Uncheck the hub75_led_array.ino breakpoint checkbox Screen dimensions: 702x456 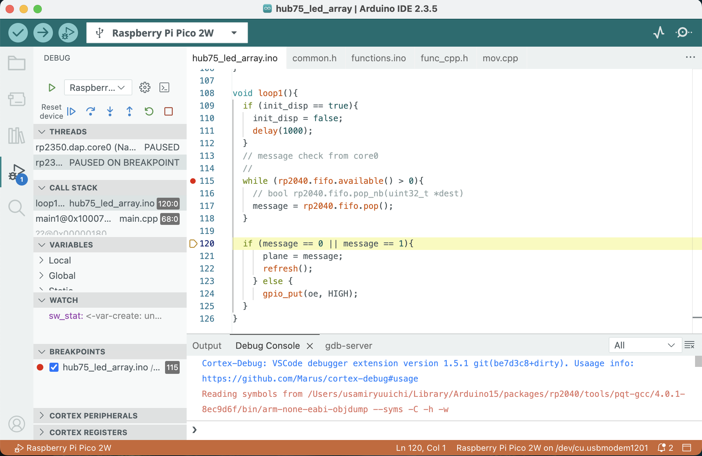54,367
